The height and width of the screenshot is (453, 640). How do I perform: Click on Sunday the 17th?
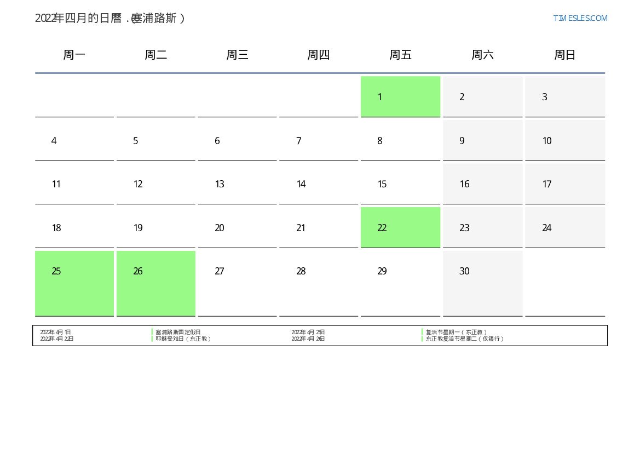pyautogui.click(x=564, y=184)
